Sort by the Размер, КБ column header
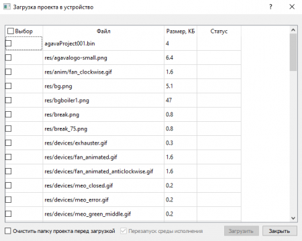Image resolution: width=302 pixels, height=241 pixels. coord(181,31)
